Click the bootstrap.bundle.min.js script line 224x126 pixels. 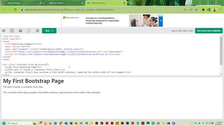click(63, 54)
